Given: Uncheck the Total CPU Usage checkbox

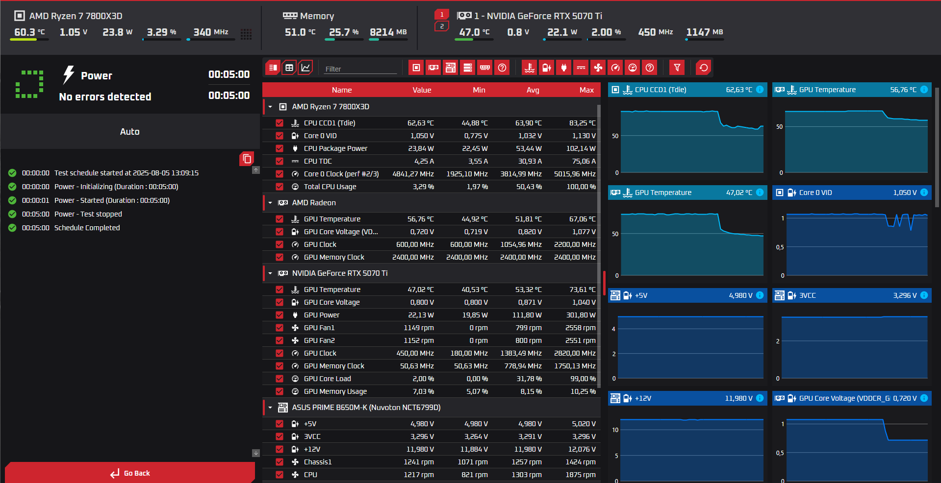Looking at the screenshot, I should 280,187.
